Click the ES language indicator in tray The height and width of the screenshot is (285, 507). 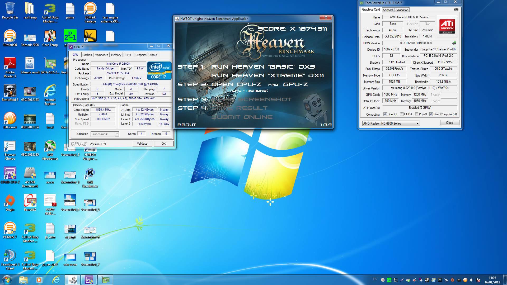coord(375,279)
